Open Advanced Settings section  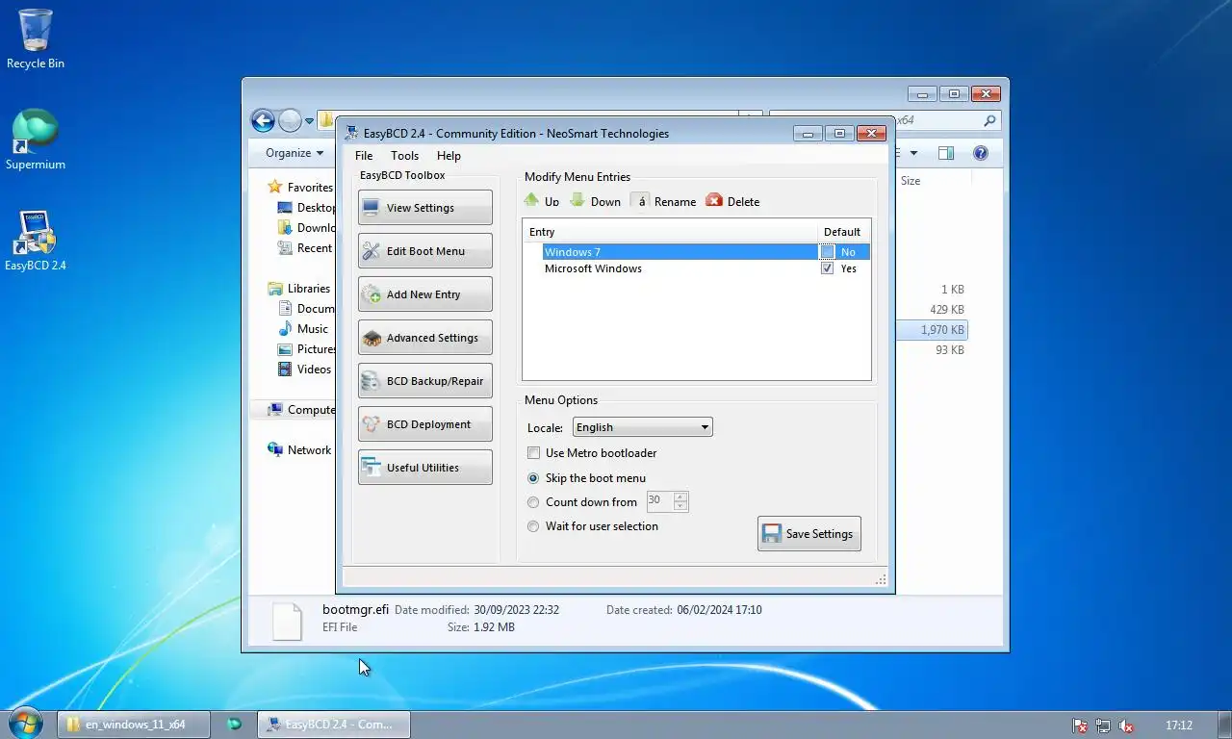click(x=424, y=338)
